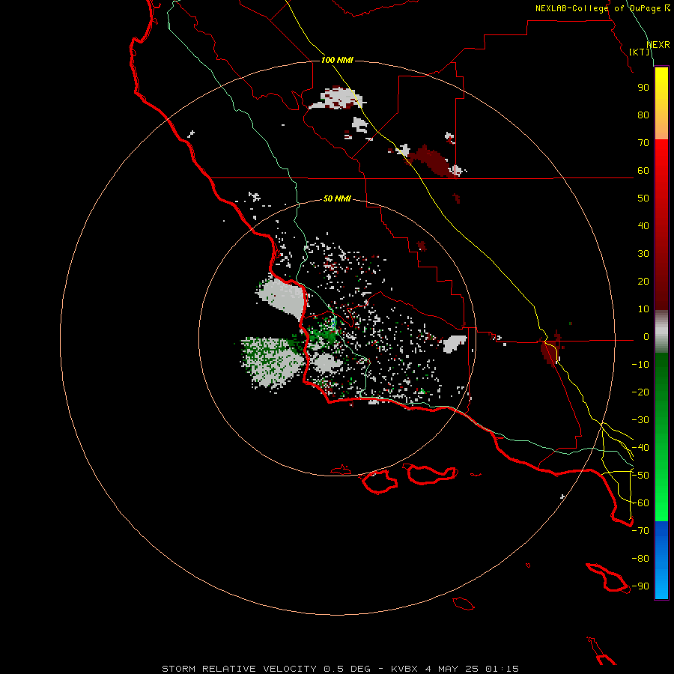Click the positive 50 scale value
This screenshot has width=674, height=674.
click(x=643, y=198)
